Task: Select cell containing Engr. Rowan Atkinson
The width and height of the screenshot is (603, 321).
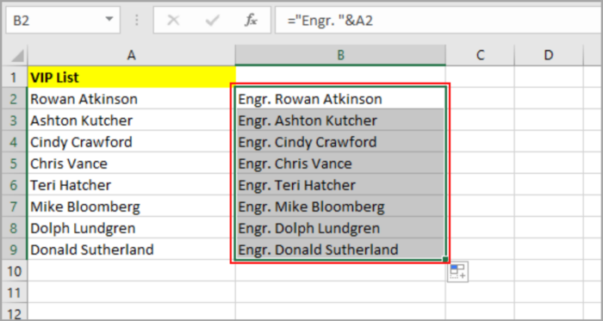Action: [340, 99]
